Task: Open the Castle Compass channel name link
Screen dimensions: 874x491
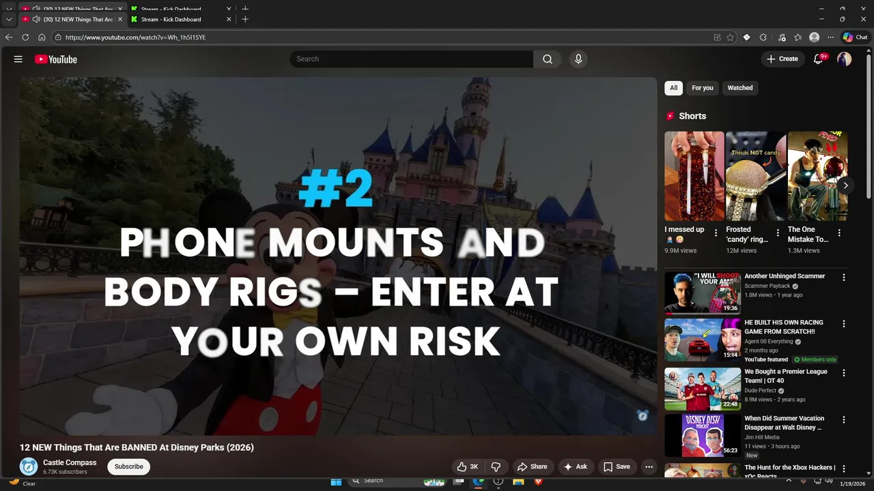Action: (70, 462)
